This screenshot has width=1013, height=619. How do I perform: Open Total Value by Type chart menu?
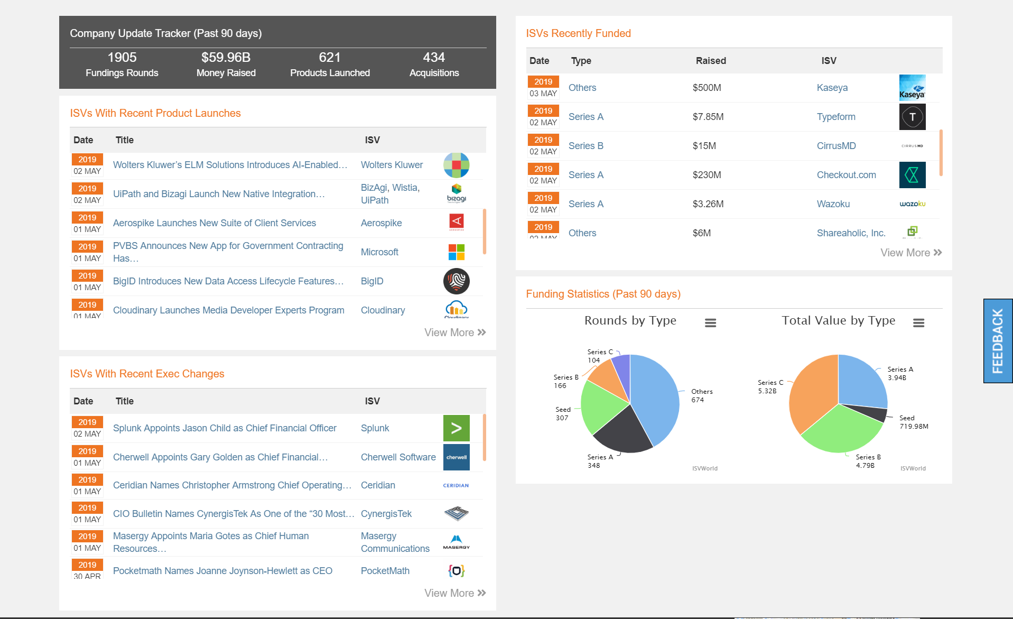pos(918,322)
